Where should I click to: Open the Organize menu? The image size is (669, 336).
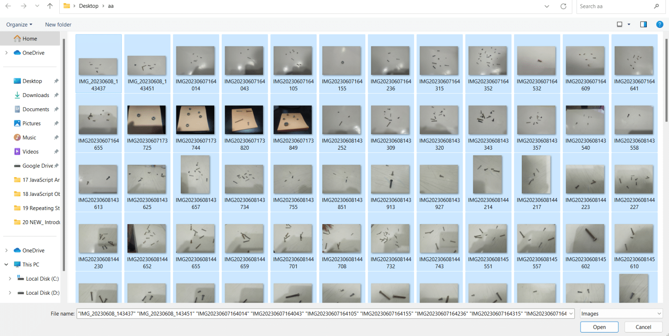coord(18,24)
